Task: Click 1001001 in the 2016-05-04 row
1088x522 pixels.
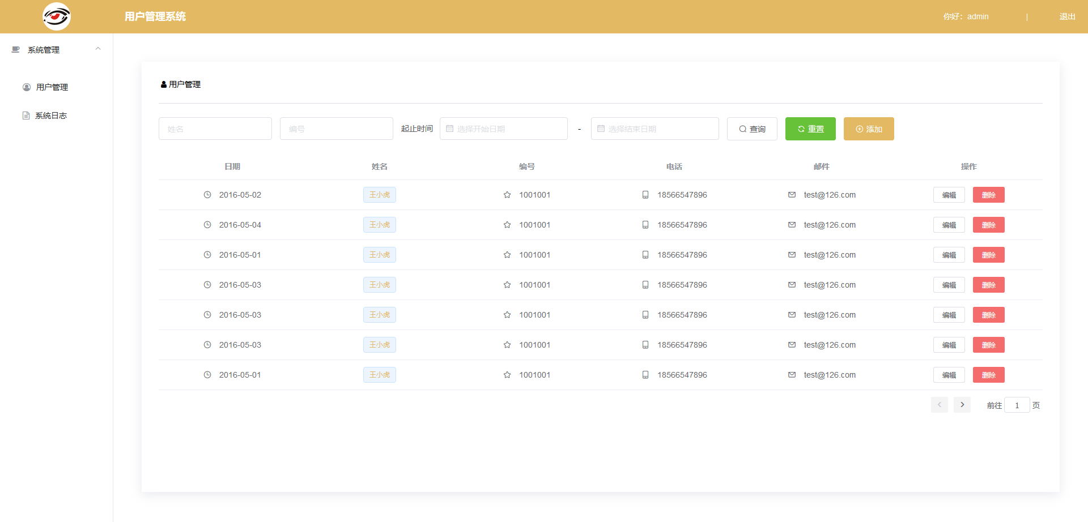Action: pyautogui.click(x=535, y=225)
